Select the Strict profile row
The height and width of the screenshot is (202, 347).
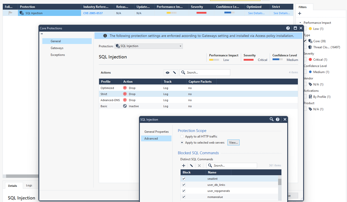(x=198, y=94)
